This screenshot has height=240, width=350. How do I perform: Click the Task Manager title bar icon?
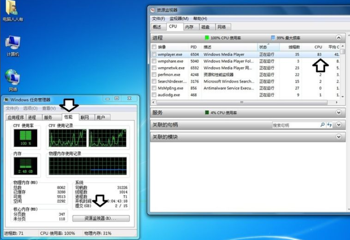pyautogui.click(x=7, y=99)
